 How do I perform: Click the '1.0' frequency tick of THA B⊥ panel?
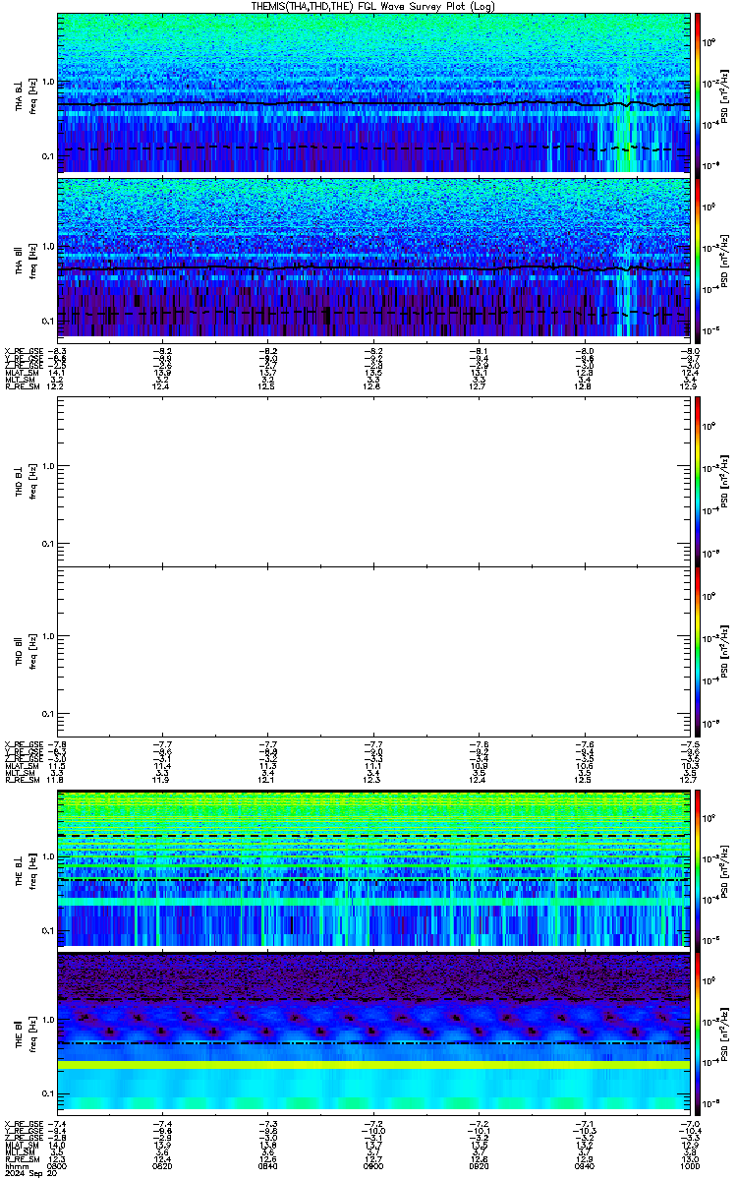(x=48, y=82)
